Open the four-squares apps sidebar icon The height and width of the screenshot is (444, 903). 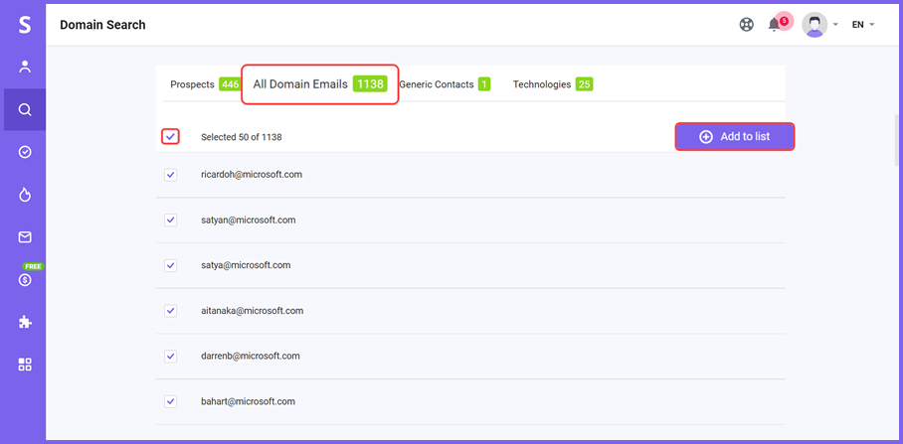[x=25, y=365]
